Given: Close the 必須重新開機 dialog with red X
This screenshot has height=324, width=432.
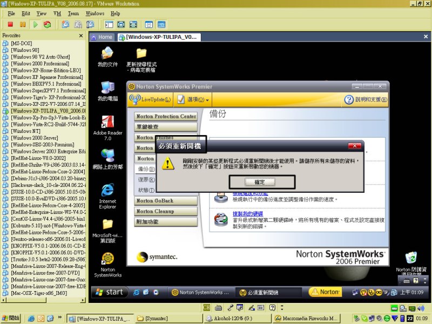Looking at the screenshot, I should [355, 146].
